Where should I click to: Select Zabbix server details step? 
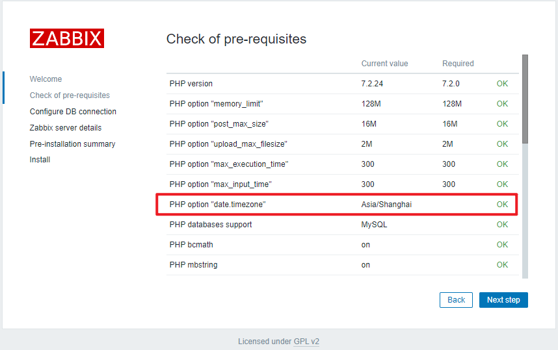coord(66,128)
